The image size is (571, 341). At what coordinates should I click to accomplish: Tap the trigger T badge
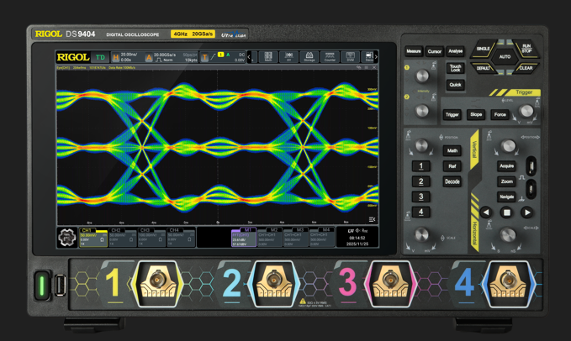204,57
